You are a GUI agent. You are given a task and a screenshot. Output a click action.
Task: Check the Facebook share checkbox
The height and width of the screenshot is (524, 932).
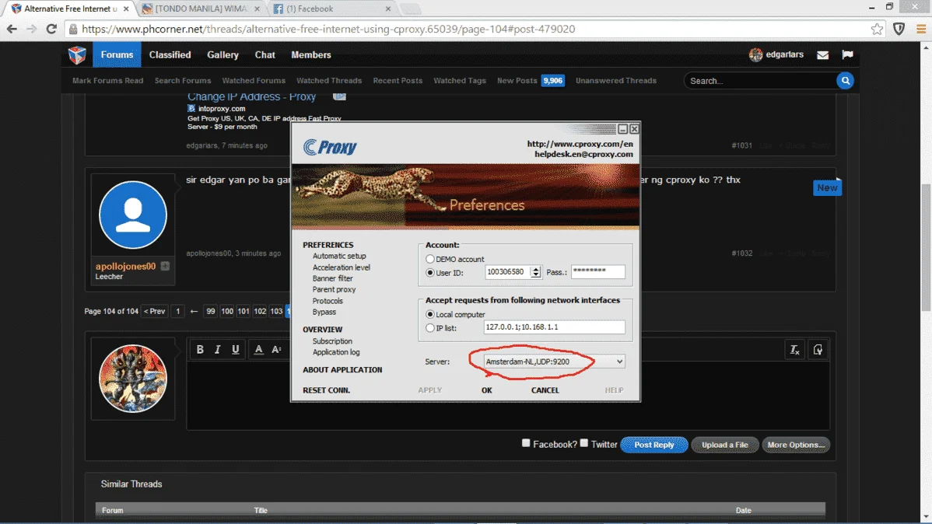[526, 443]
